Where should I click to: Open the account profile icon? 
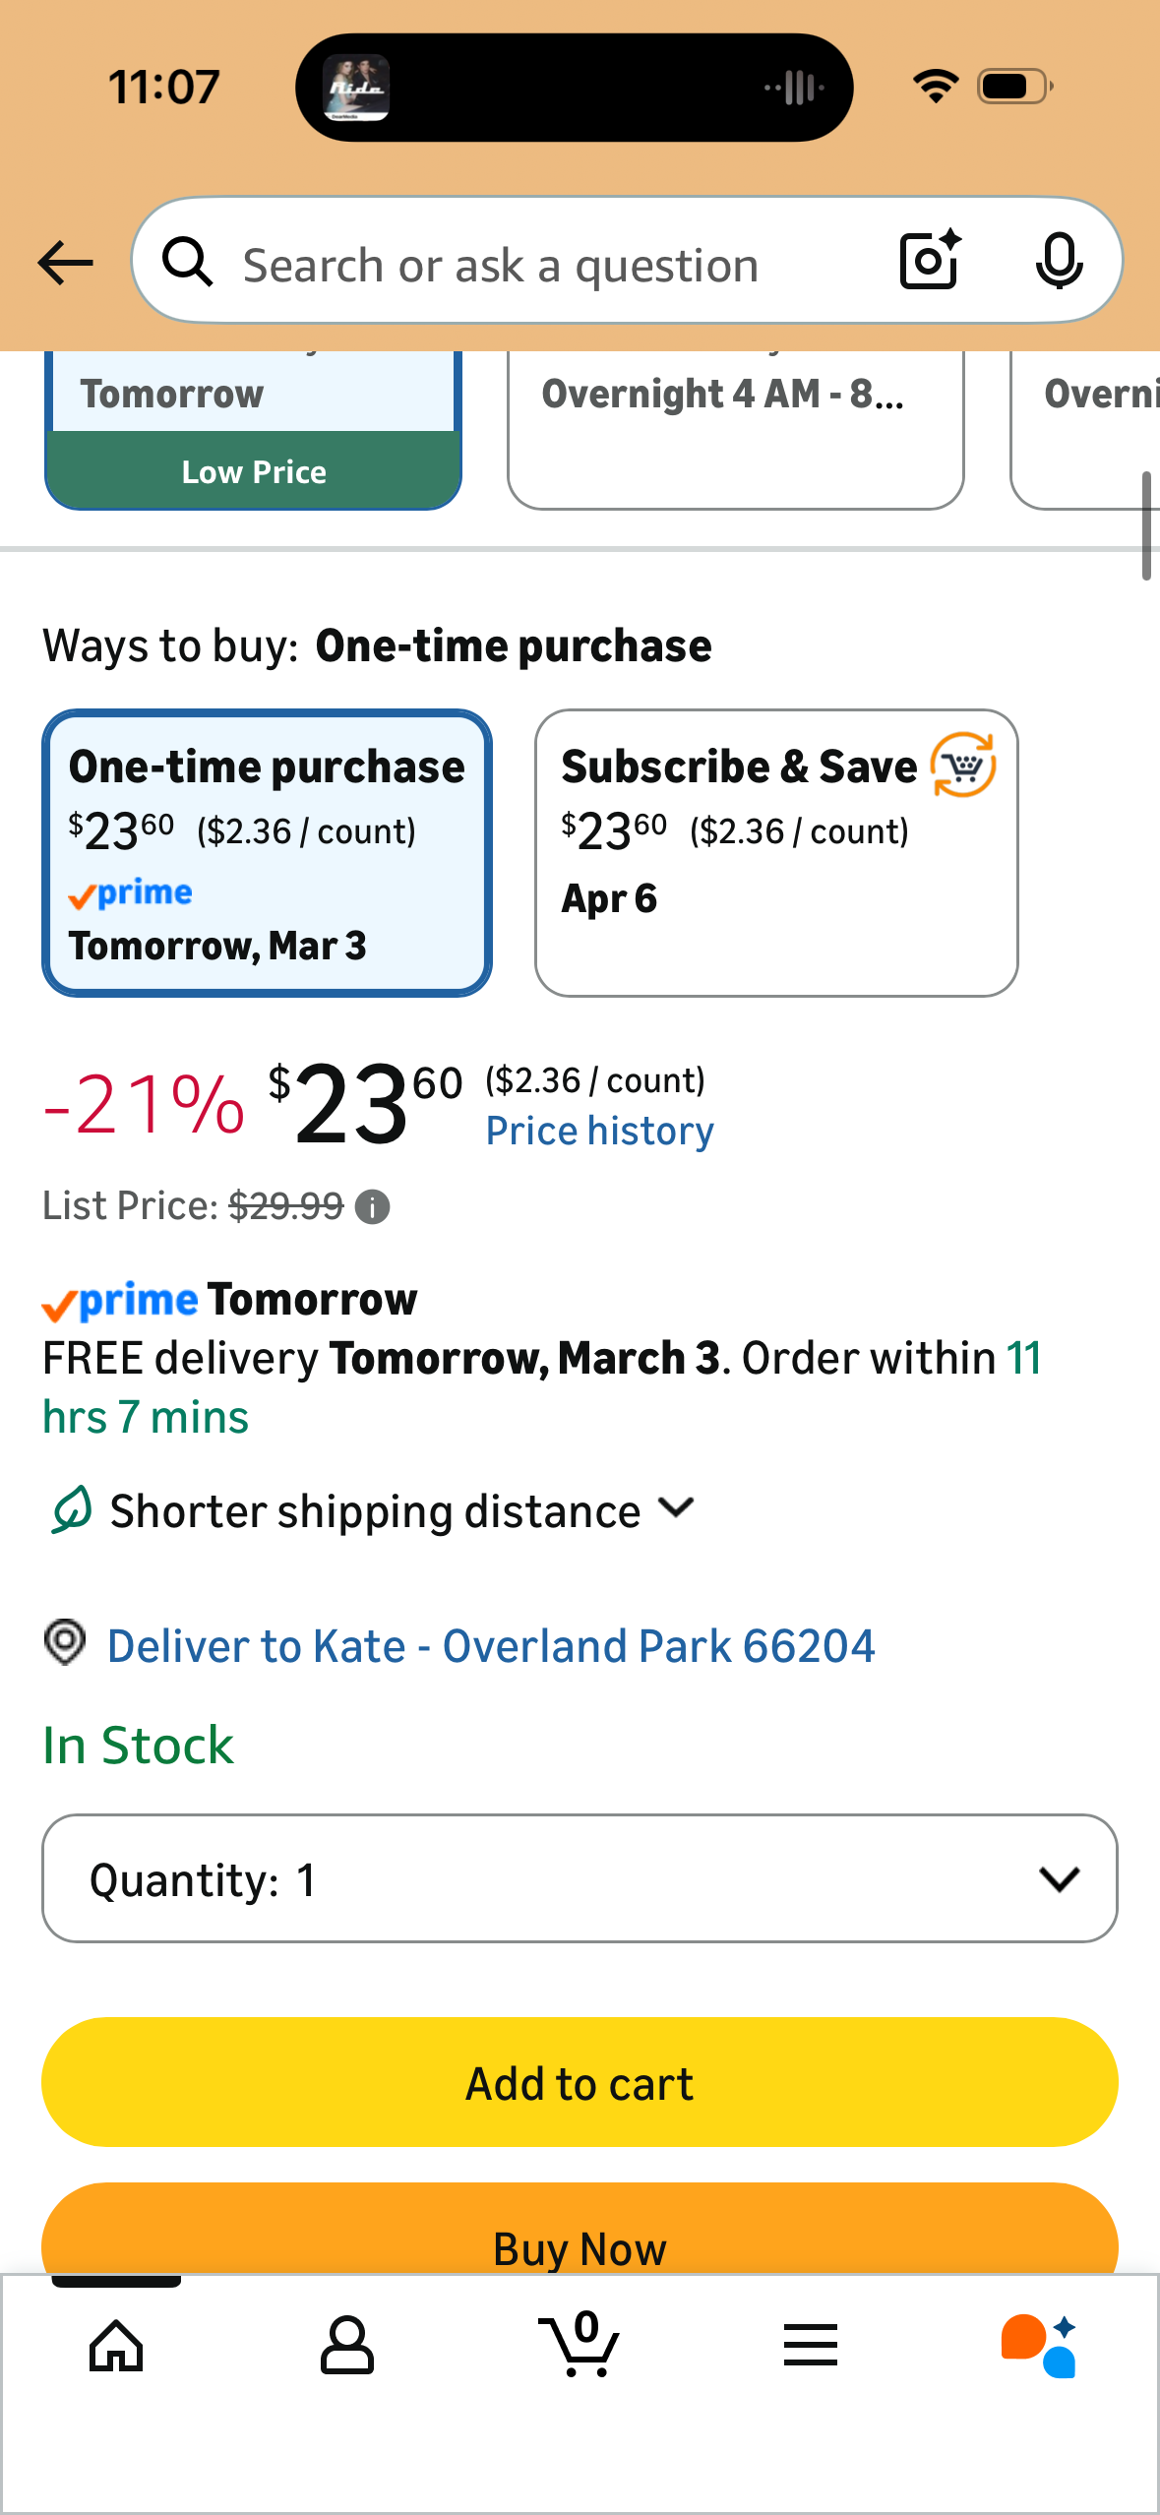point(347,2346)
